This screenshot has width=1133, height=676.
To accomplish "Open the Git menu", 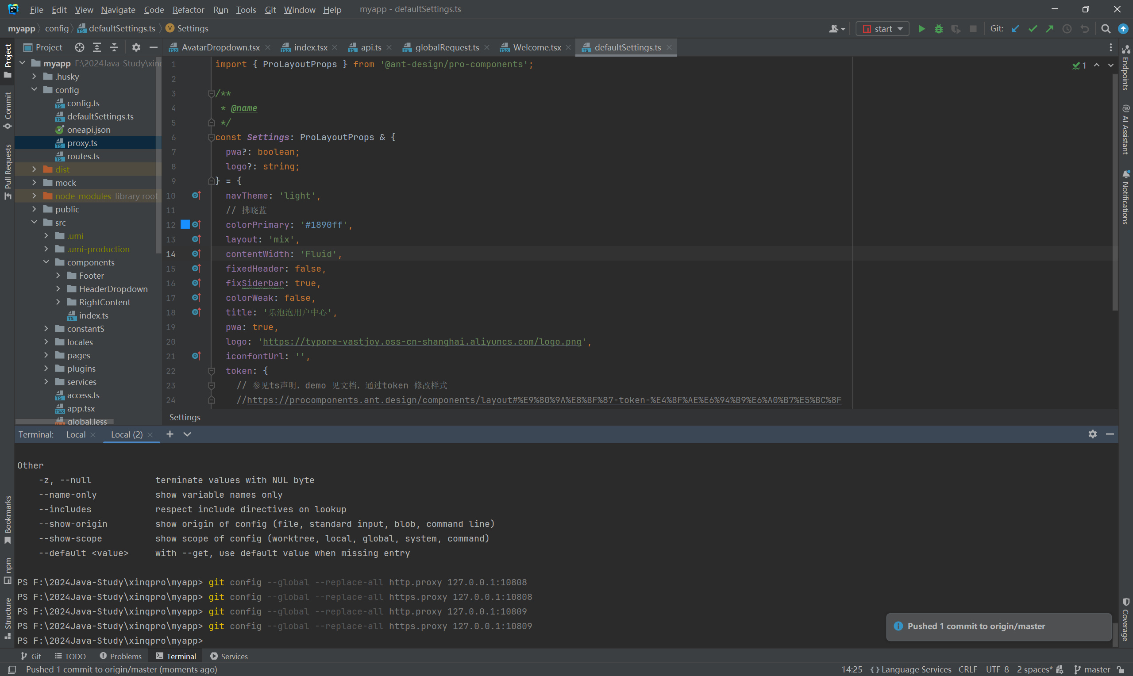I will pos(270,10).
